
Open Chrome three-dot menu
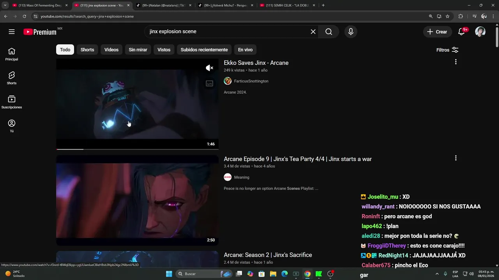[493, 16]
